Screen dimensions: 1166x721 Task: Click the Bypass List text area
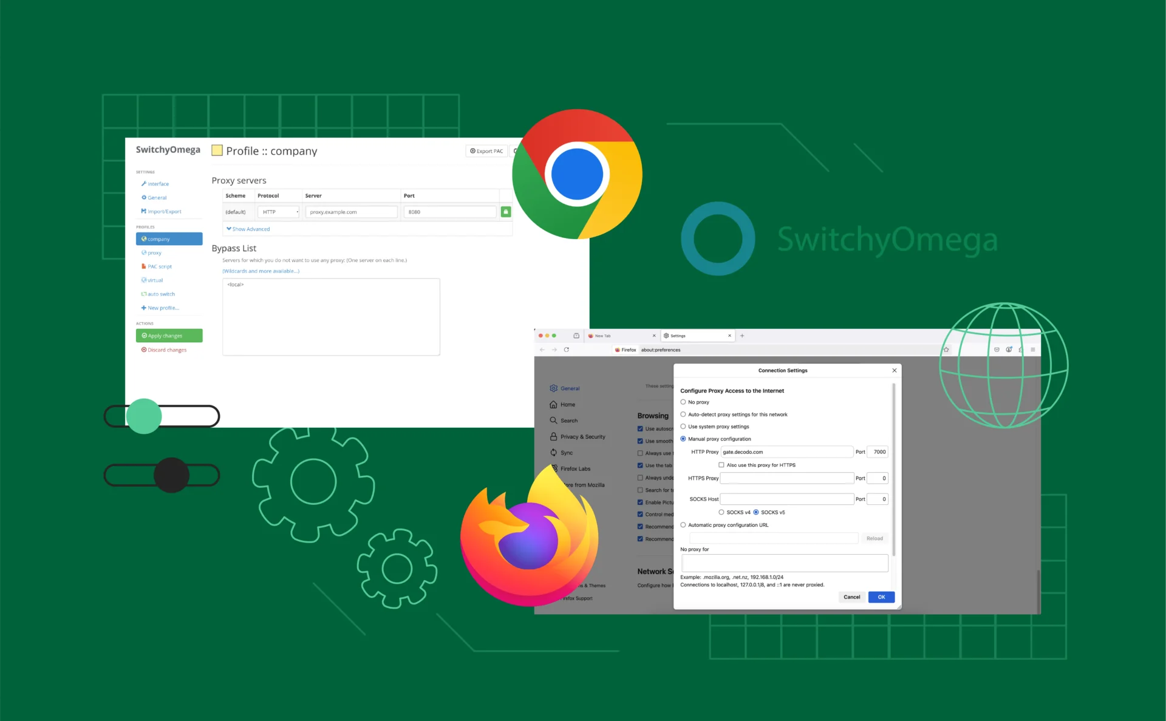[331, 317]
